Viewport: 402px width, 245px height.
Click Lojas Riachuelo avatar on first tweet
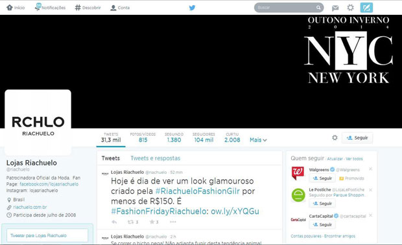pos(105,174)
